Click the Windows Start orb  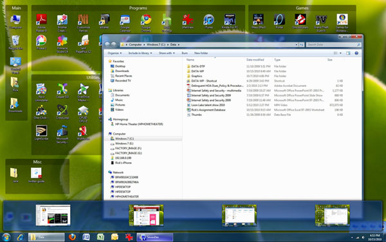point(6,237)
